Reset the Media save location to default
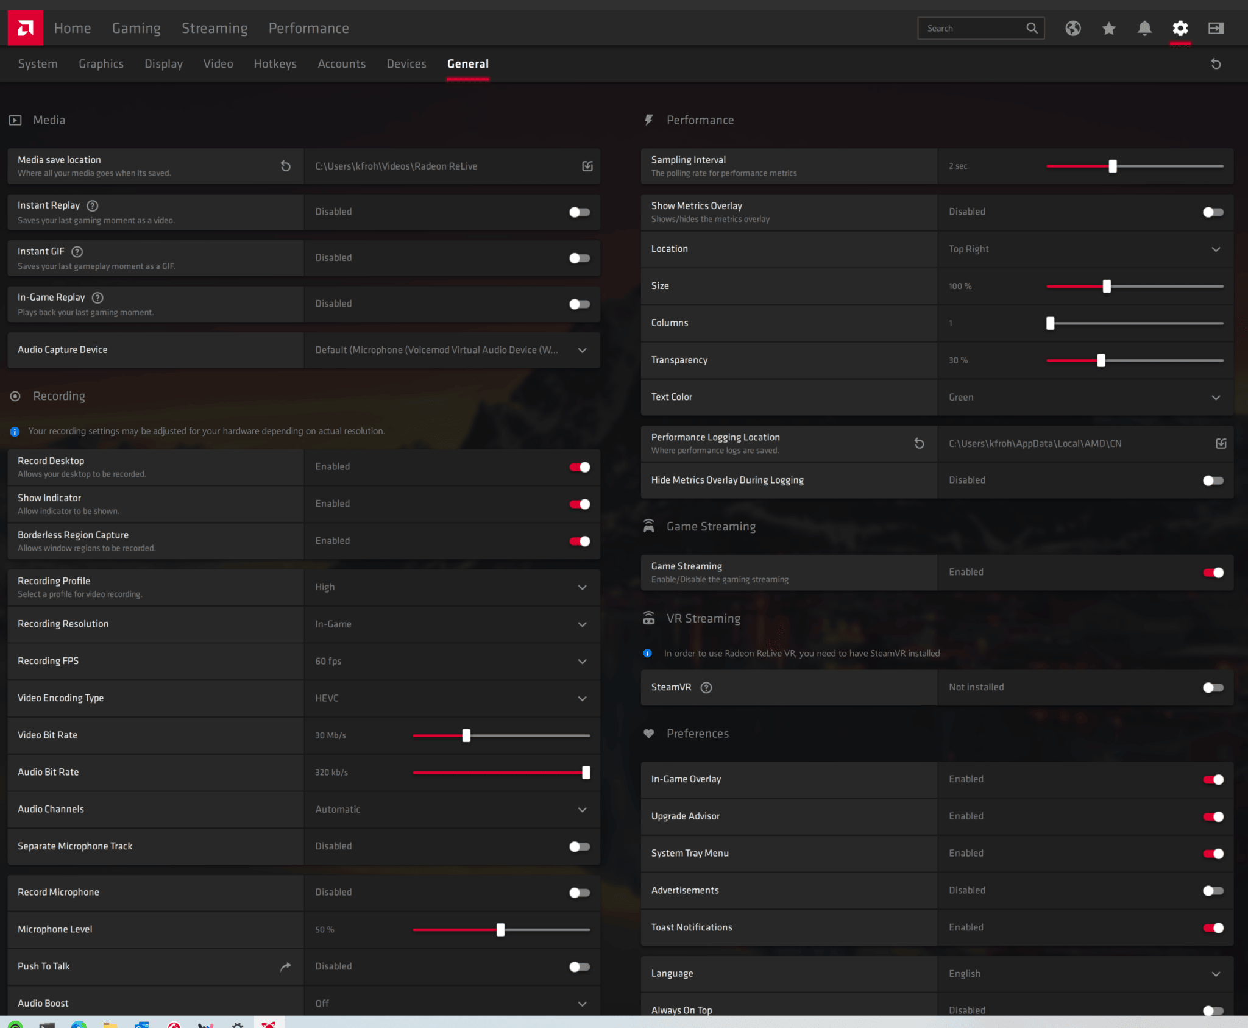The height and width of the screenshot is (1028, 1248). pyautogui.click(x=286, y=166)
